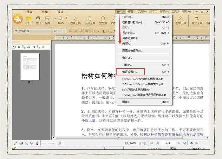Click the align right icon
This screenshot has width=222, height=159.
tap(81, 31)
